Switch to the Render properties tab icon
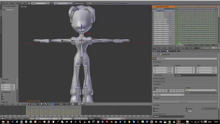Viewport: 220px width, 124px height. [x=158, y=51]
